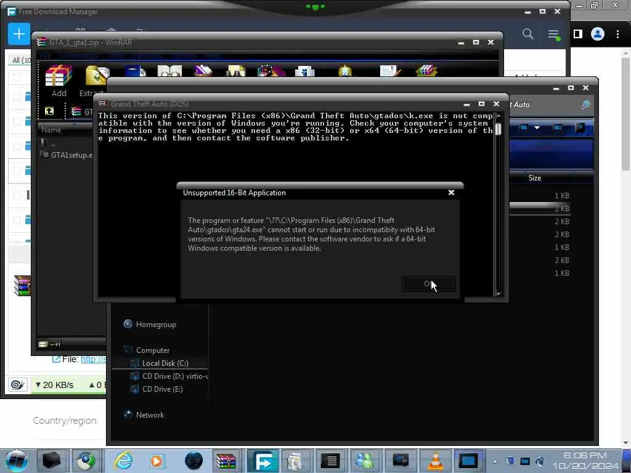Open the File menu in WinRAR
631x473 pixels.
(45, 55)
